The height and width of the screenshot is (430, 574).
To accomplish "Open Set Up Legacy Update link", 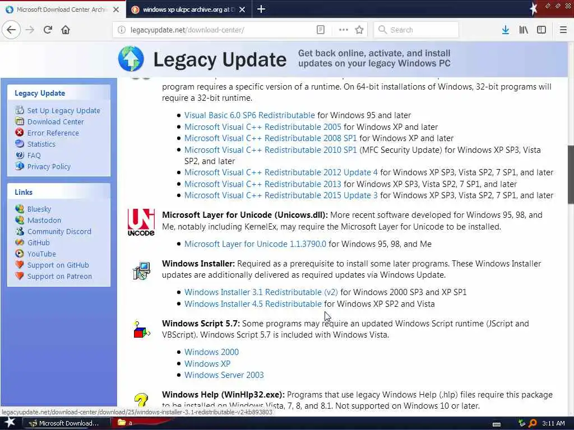I will pyautogui.click(x=64, y=110).
